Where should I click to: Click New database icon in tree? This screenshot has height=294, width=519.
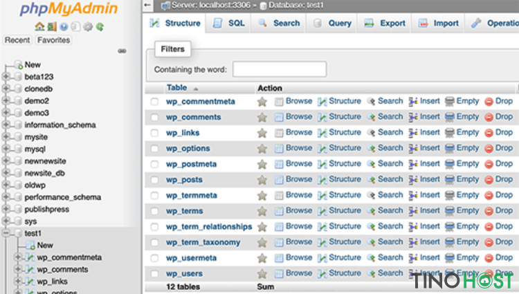(19, 65)
